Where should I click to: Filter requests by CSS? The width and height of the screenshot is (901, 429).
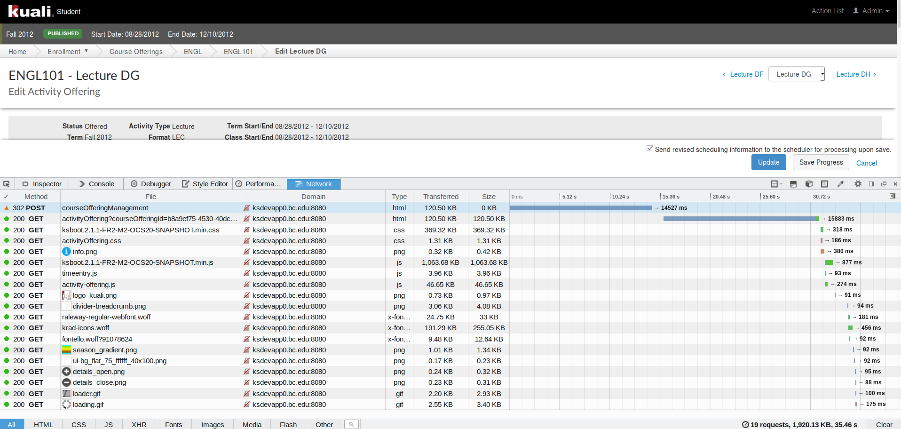point(79,424)
